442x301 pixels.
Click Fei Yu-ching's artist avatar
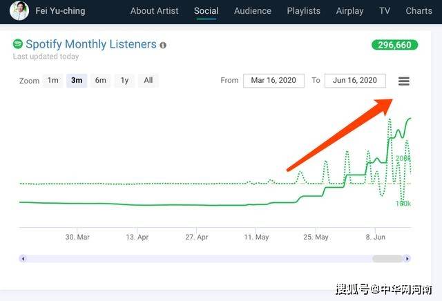(x=19, y=11)
